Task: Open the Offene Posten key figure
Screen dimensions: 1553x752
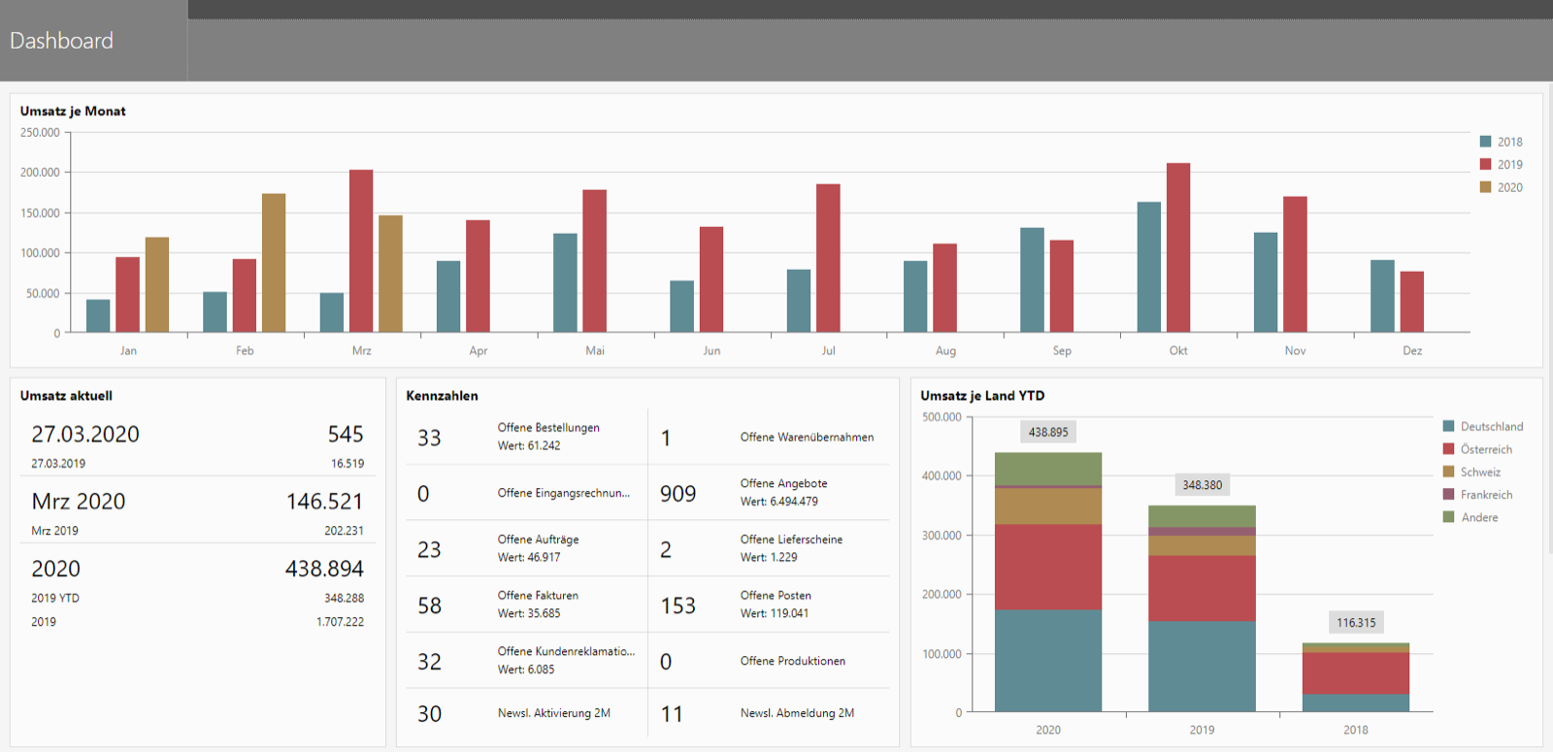Action: click(x=770, y=605)
